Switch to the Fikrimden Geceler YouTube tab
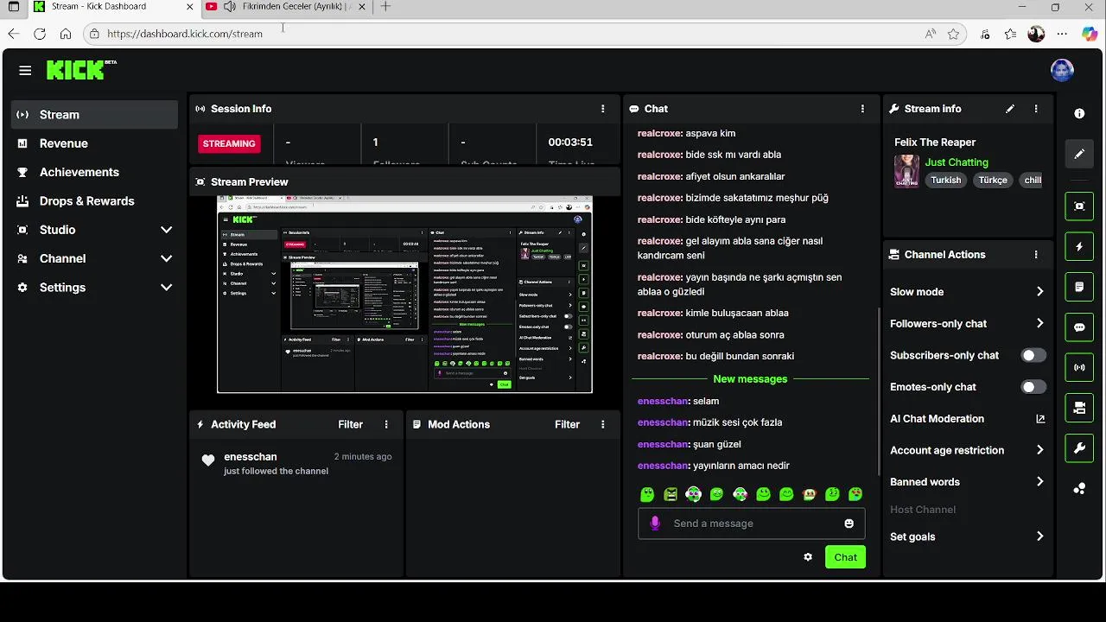Screen dimensions: 1106x622 [287, 7]
